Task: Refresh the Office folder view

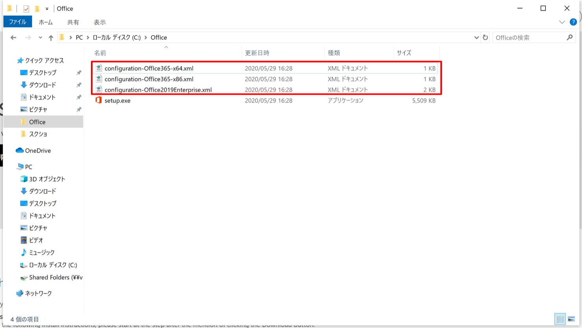Action: [x=485, y=38]
